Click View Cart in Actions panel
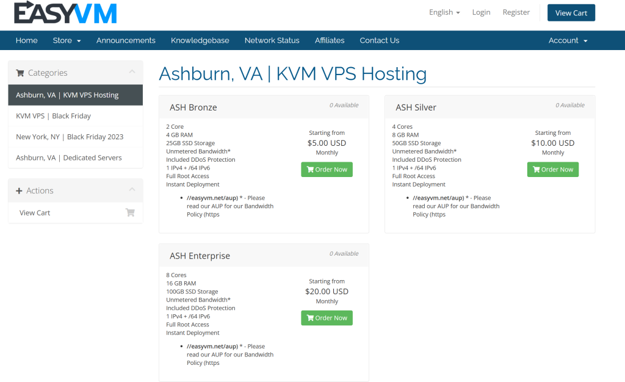This screenshot has width=625, height=382. (x=75, y=213)
